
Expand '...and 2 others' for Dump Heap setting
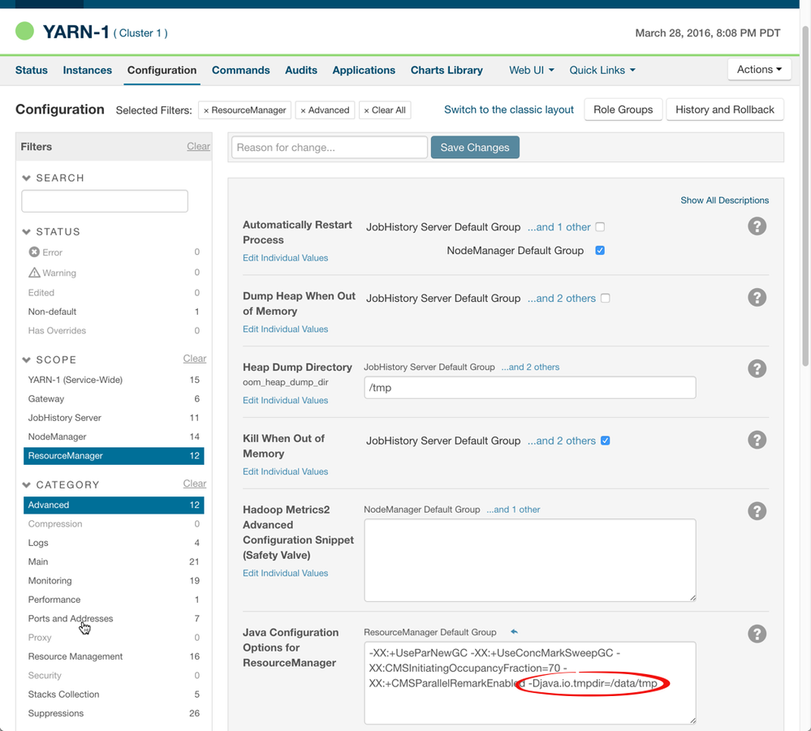pos(561,299)
